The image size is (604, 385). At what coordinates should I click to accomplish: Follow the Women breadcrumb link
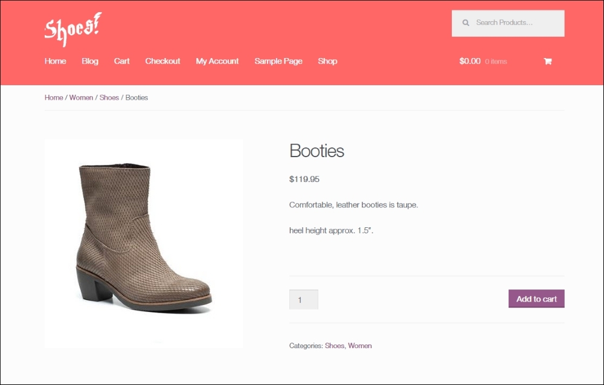point(81,97)
